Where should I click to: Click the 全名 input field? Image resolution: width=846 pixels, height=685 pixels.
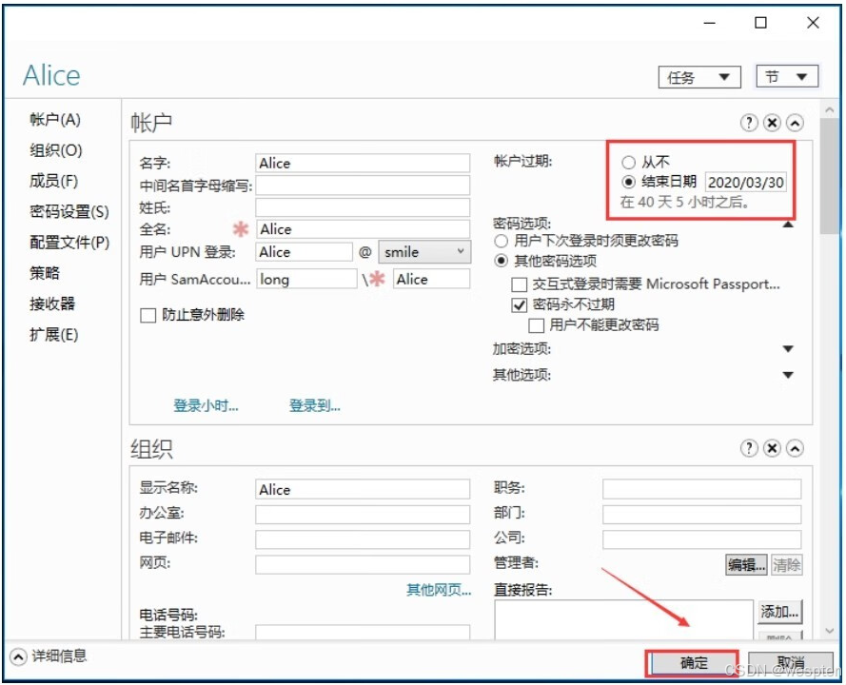363,229
